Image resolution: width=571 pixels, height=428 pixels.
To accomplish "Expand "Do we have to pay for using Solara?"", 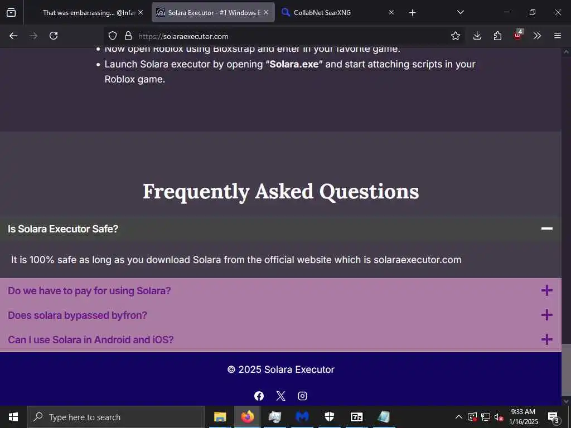I will click(280, 290).
